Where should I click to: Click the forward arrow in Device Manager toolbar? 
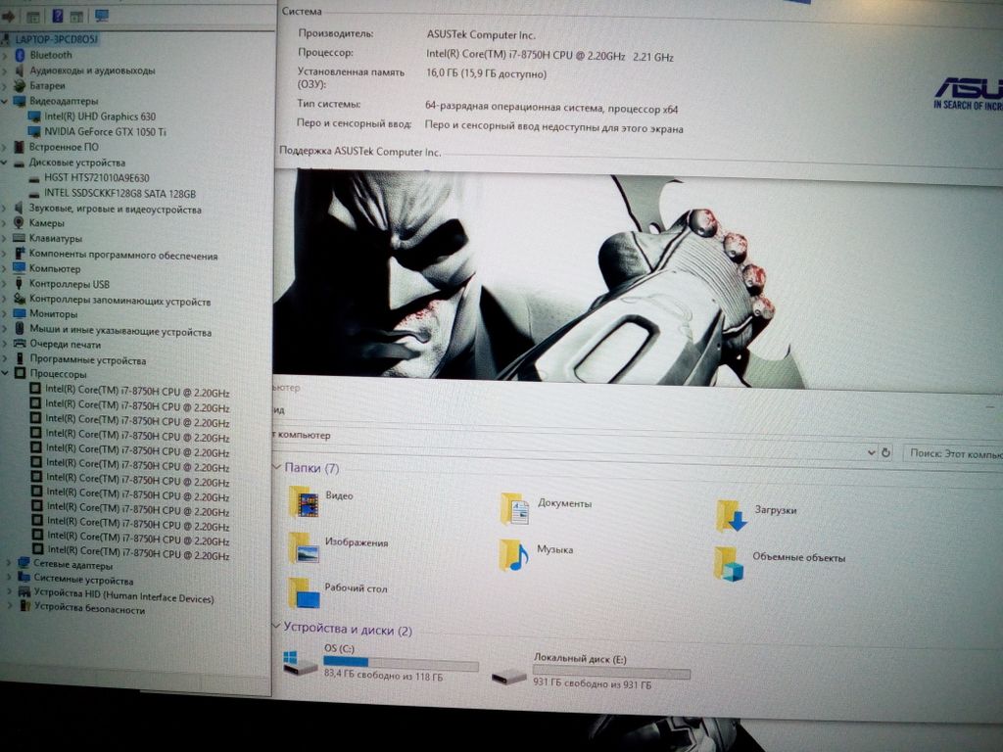(8, 17)
